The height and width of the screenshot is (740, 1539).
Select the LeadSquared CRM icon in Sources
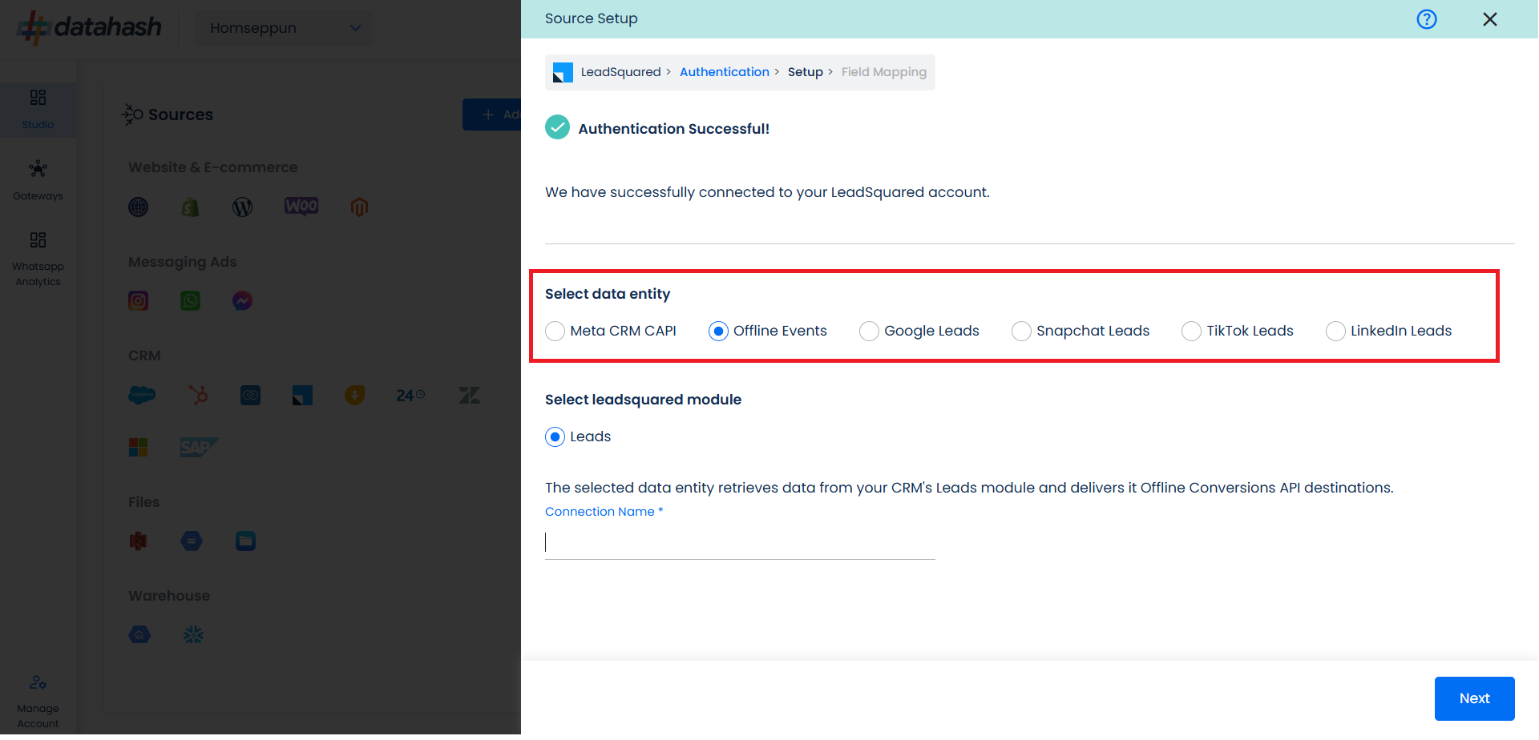click(x=302, y=395)
